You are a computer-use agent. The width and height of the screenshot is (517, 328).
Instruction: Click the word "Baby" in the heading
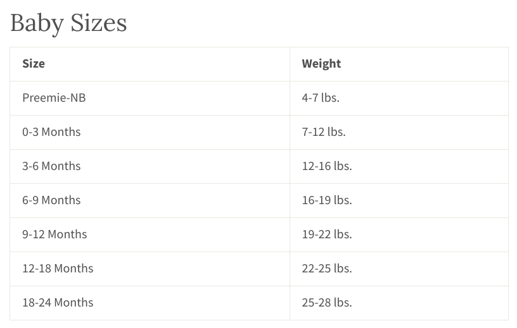pyautogui.click(x=37, y=24)
